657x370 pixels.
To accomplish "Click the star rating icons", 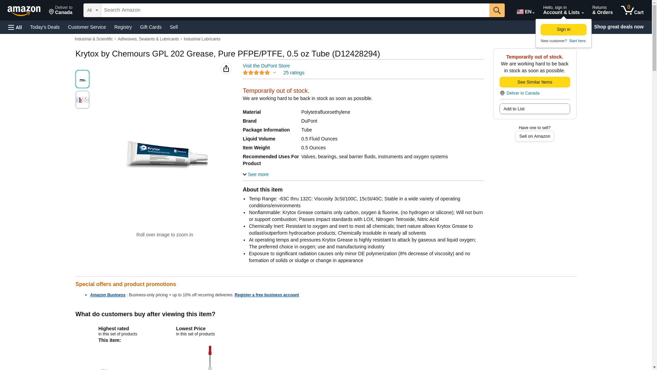I will click(256, 73).
